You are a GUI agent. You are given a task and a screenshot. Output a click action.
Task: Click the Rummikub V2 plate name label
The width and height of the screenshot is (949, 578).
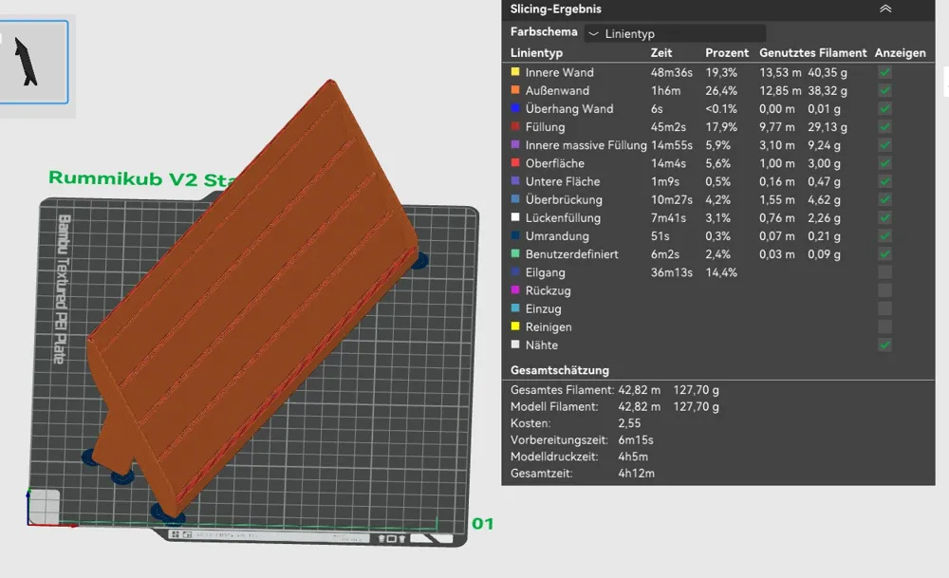143,178
